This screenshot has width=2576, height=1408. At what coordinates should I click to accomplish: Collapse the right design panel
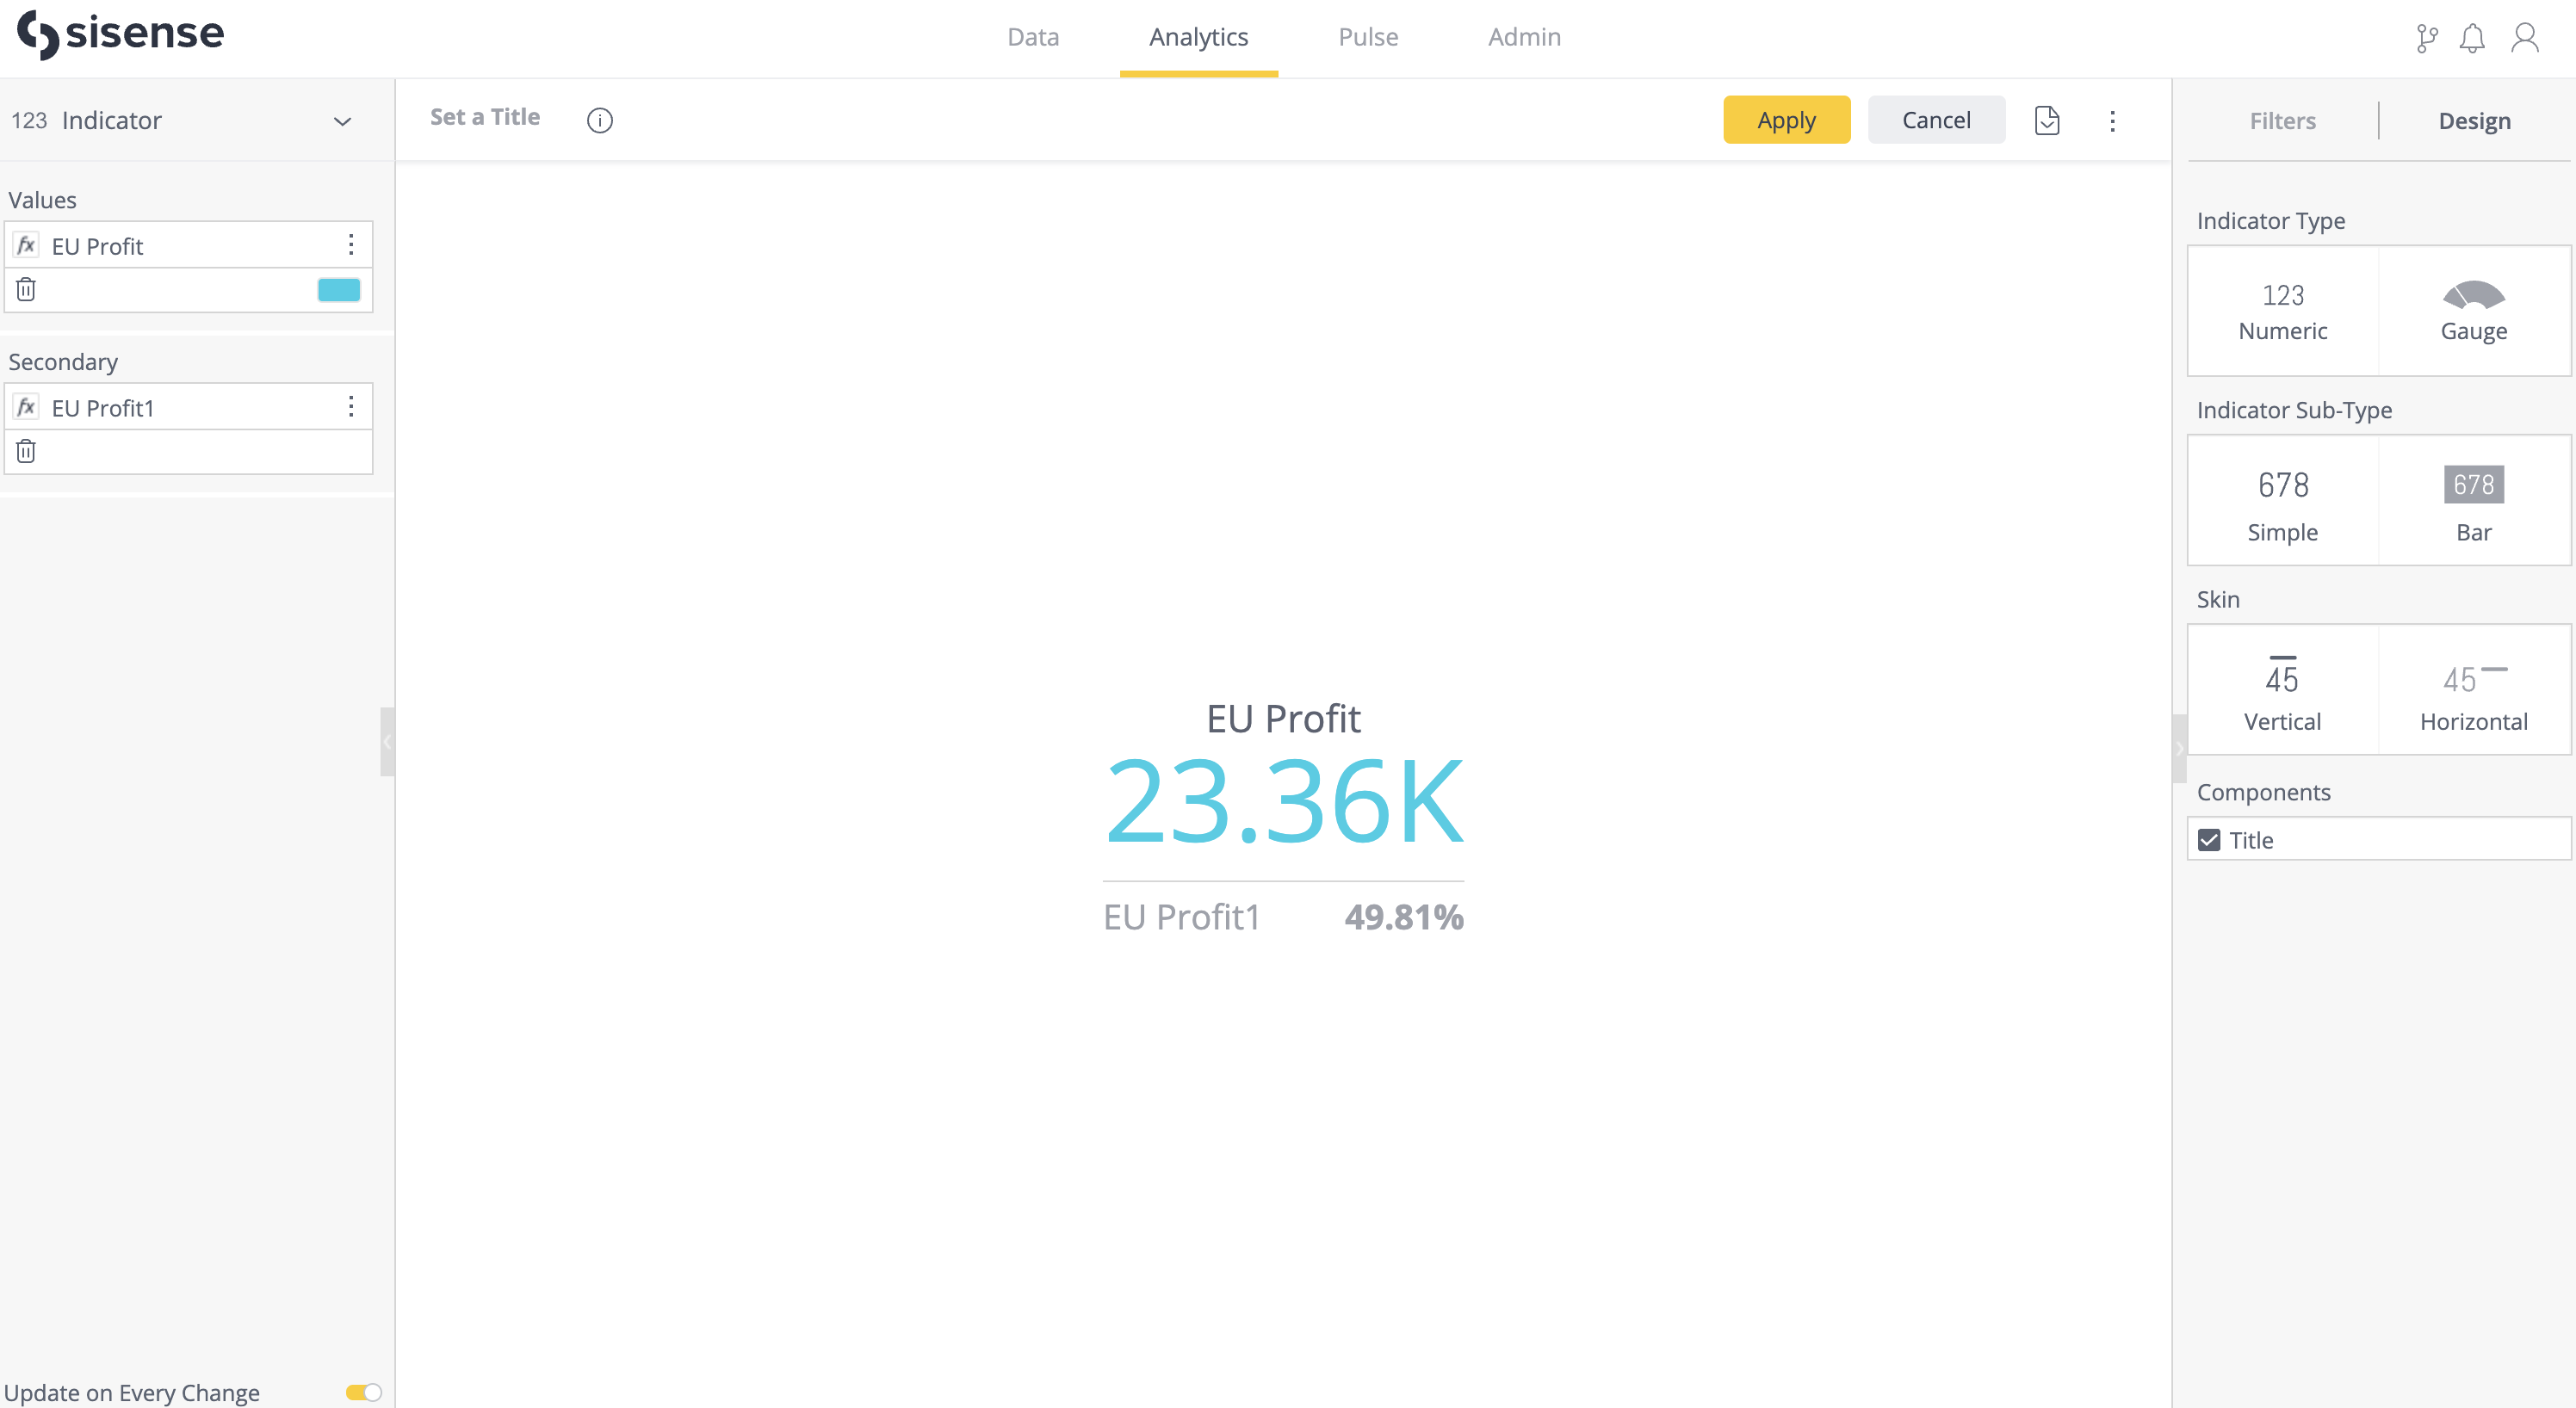click(2179, 749)
